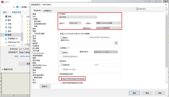Open the 映射文件 path dropdown

(91, 43)
